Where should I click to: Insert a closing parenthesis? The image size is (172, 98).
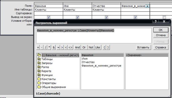pyautogui.click(x=108, y=47)
